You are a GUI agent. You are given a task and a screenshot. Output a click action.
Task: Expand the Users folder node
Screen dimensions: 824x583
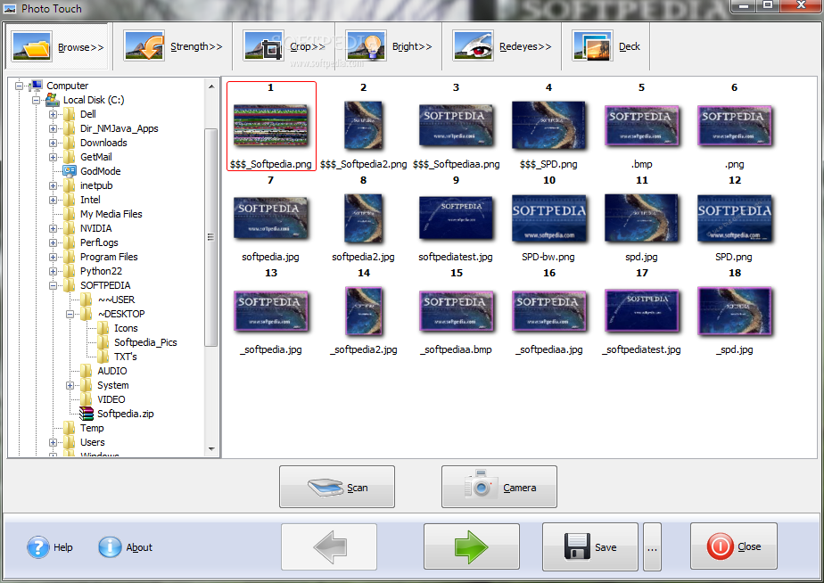(x=54, y=442)
